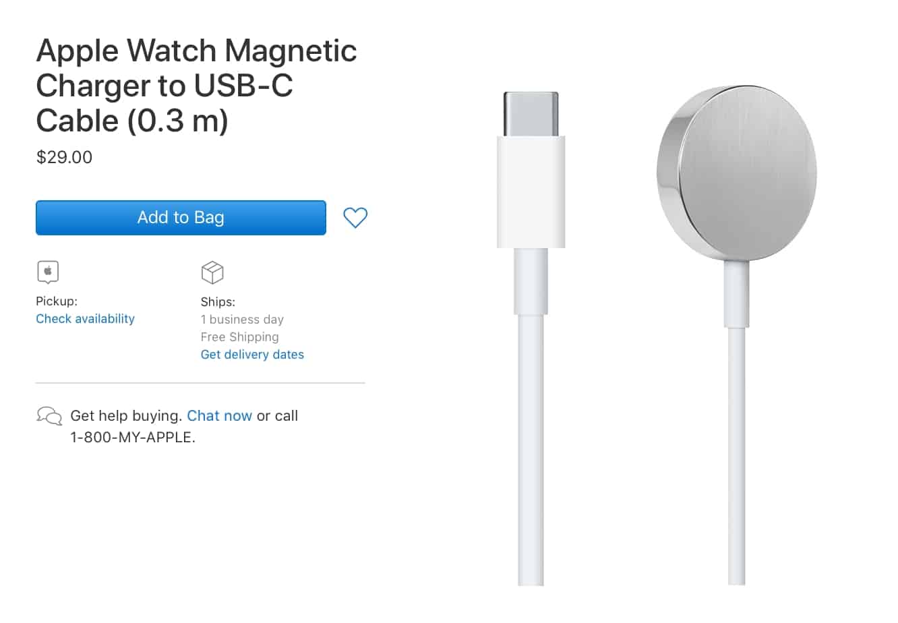Click the $29.00 price text
This screenshot has height=623, width=898.
point(64,157)
